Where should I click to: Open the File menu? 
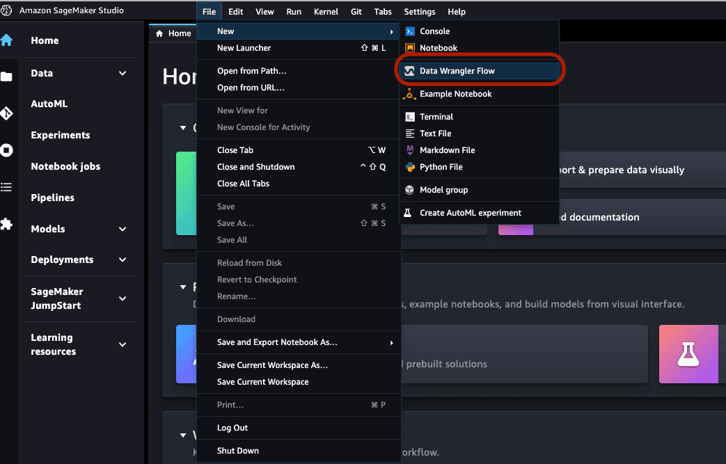point(210,12)
